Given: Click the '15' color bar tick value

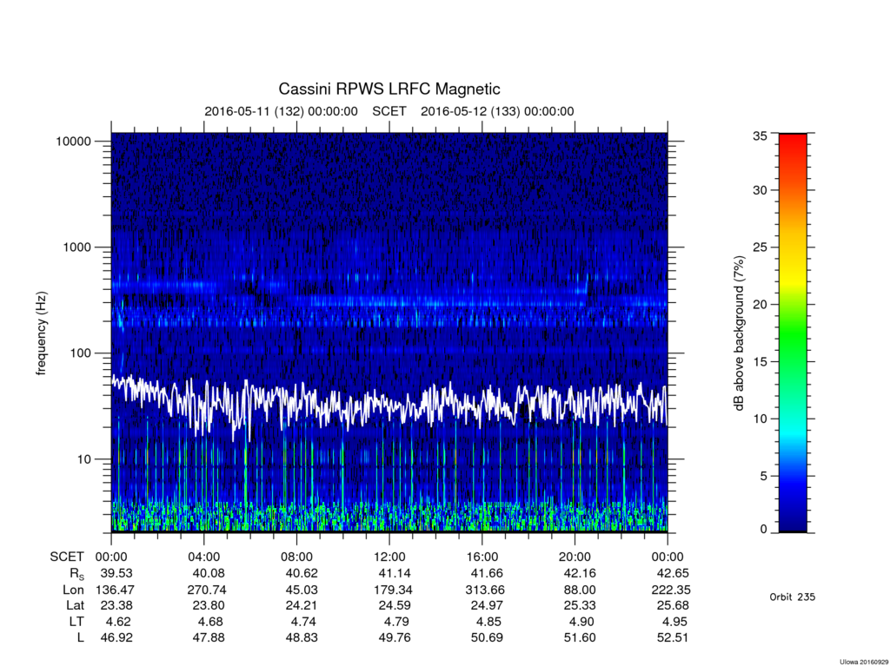Looking at the screenshot, I should click(760, 362).
